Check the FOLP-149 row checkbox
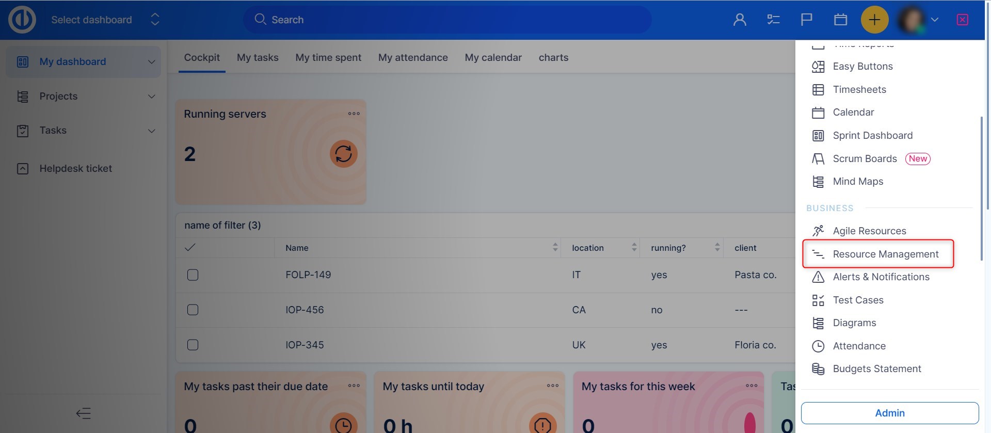 click(x=193, y=275)
